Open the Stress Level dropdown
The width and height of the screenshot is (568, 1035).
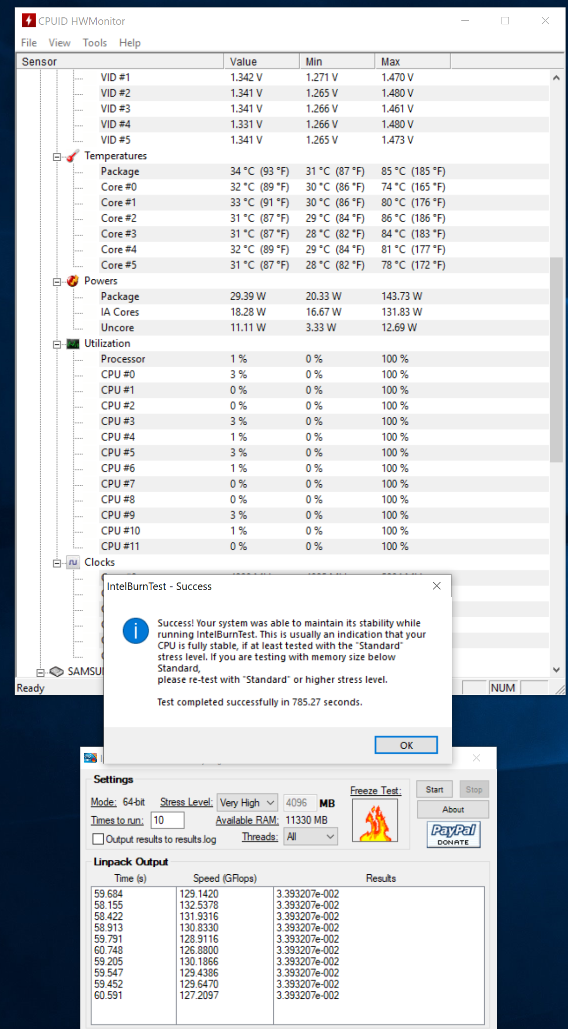[x=248, y=802]
